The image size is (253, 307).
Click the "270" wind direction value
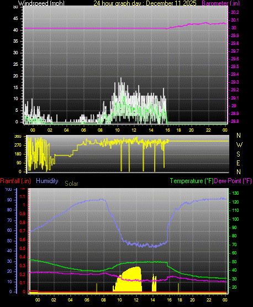click(x=18, y=145)
